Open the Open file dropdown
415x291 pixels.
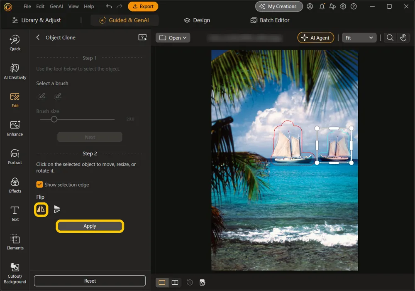(173, 38)
